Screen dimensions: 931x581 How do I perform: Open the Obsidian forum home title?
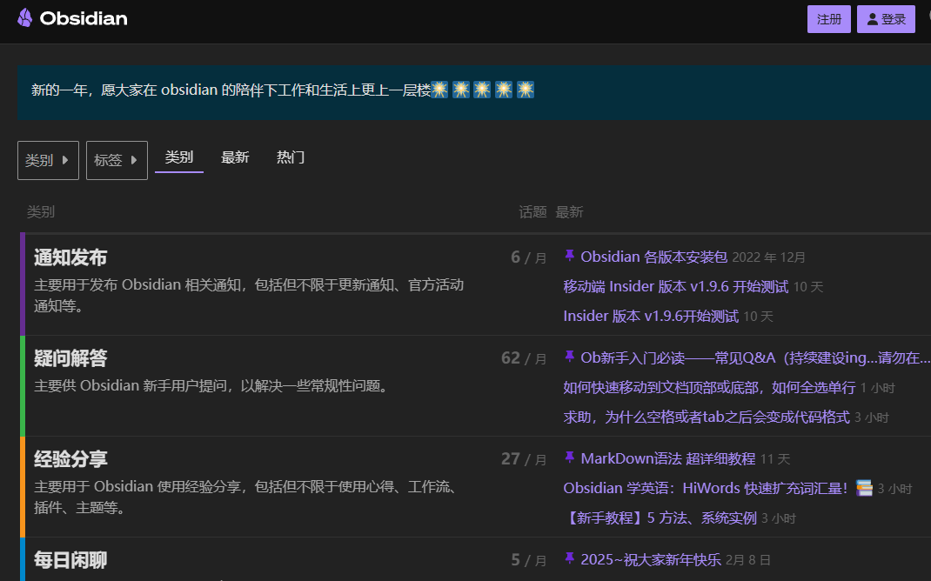(x=84, y=18)
